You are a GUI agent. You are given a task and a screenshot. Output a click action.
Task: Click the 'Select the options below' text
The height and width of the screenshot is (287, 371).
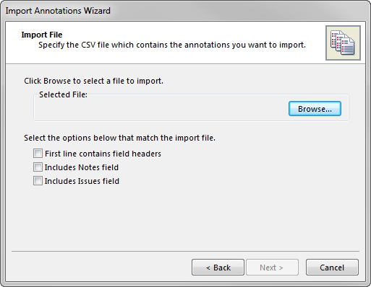(x=119, y=138)
